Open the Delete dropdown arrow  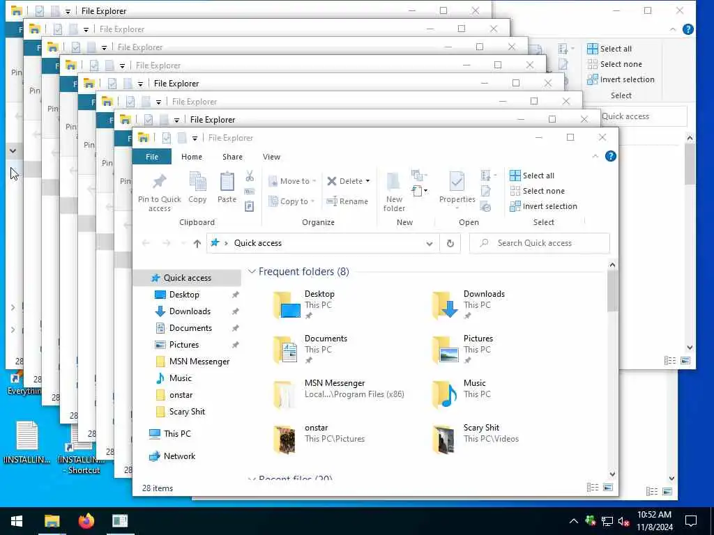(367, 181)
